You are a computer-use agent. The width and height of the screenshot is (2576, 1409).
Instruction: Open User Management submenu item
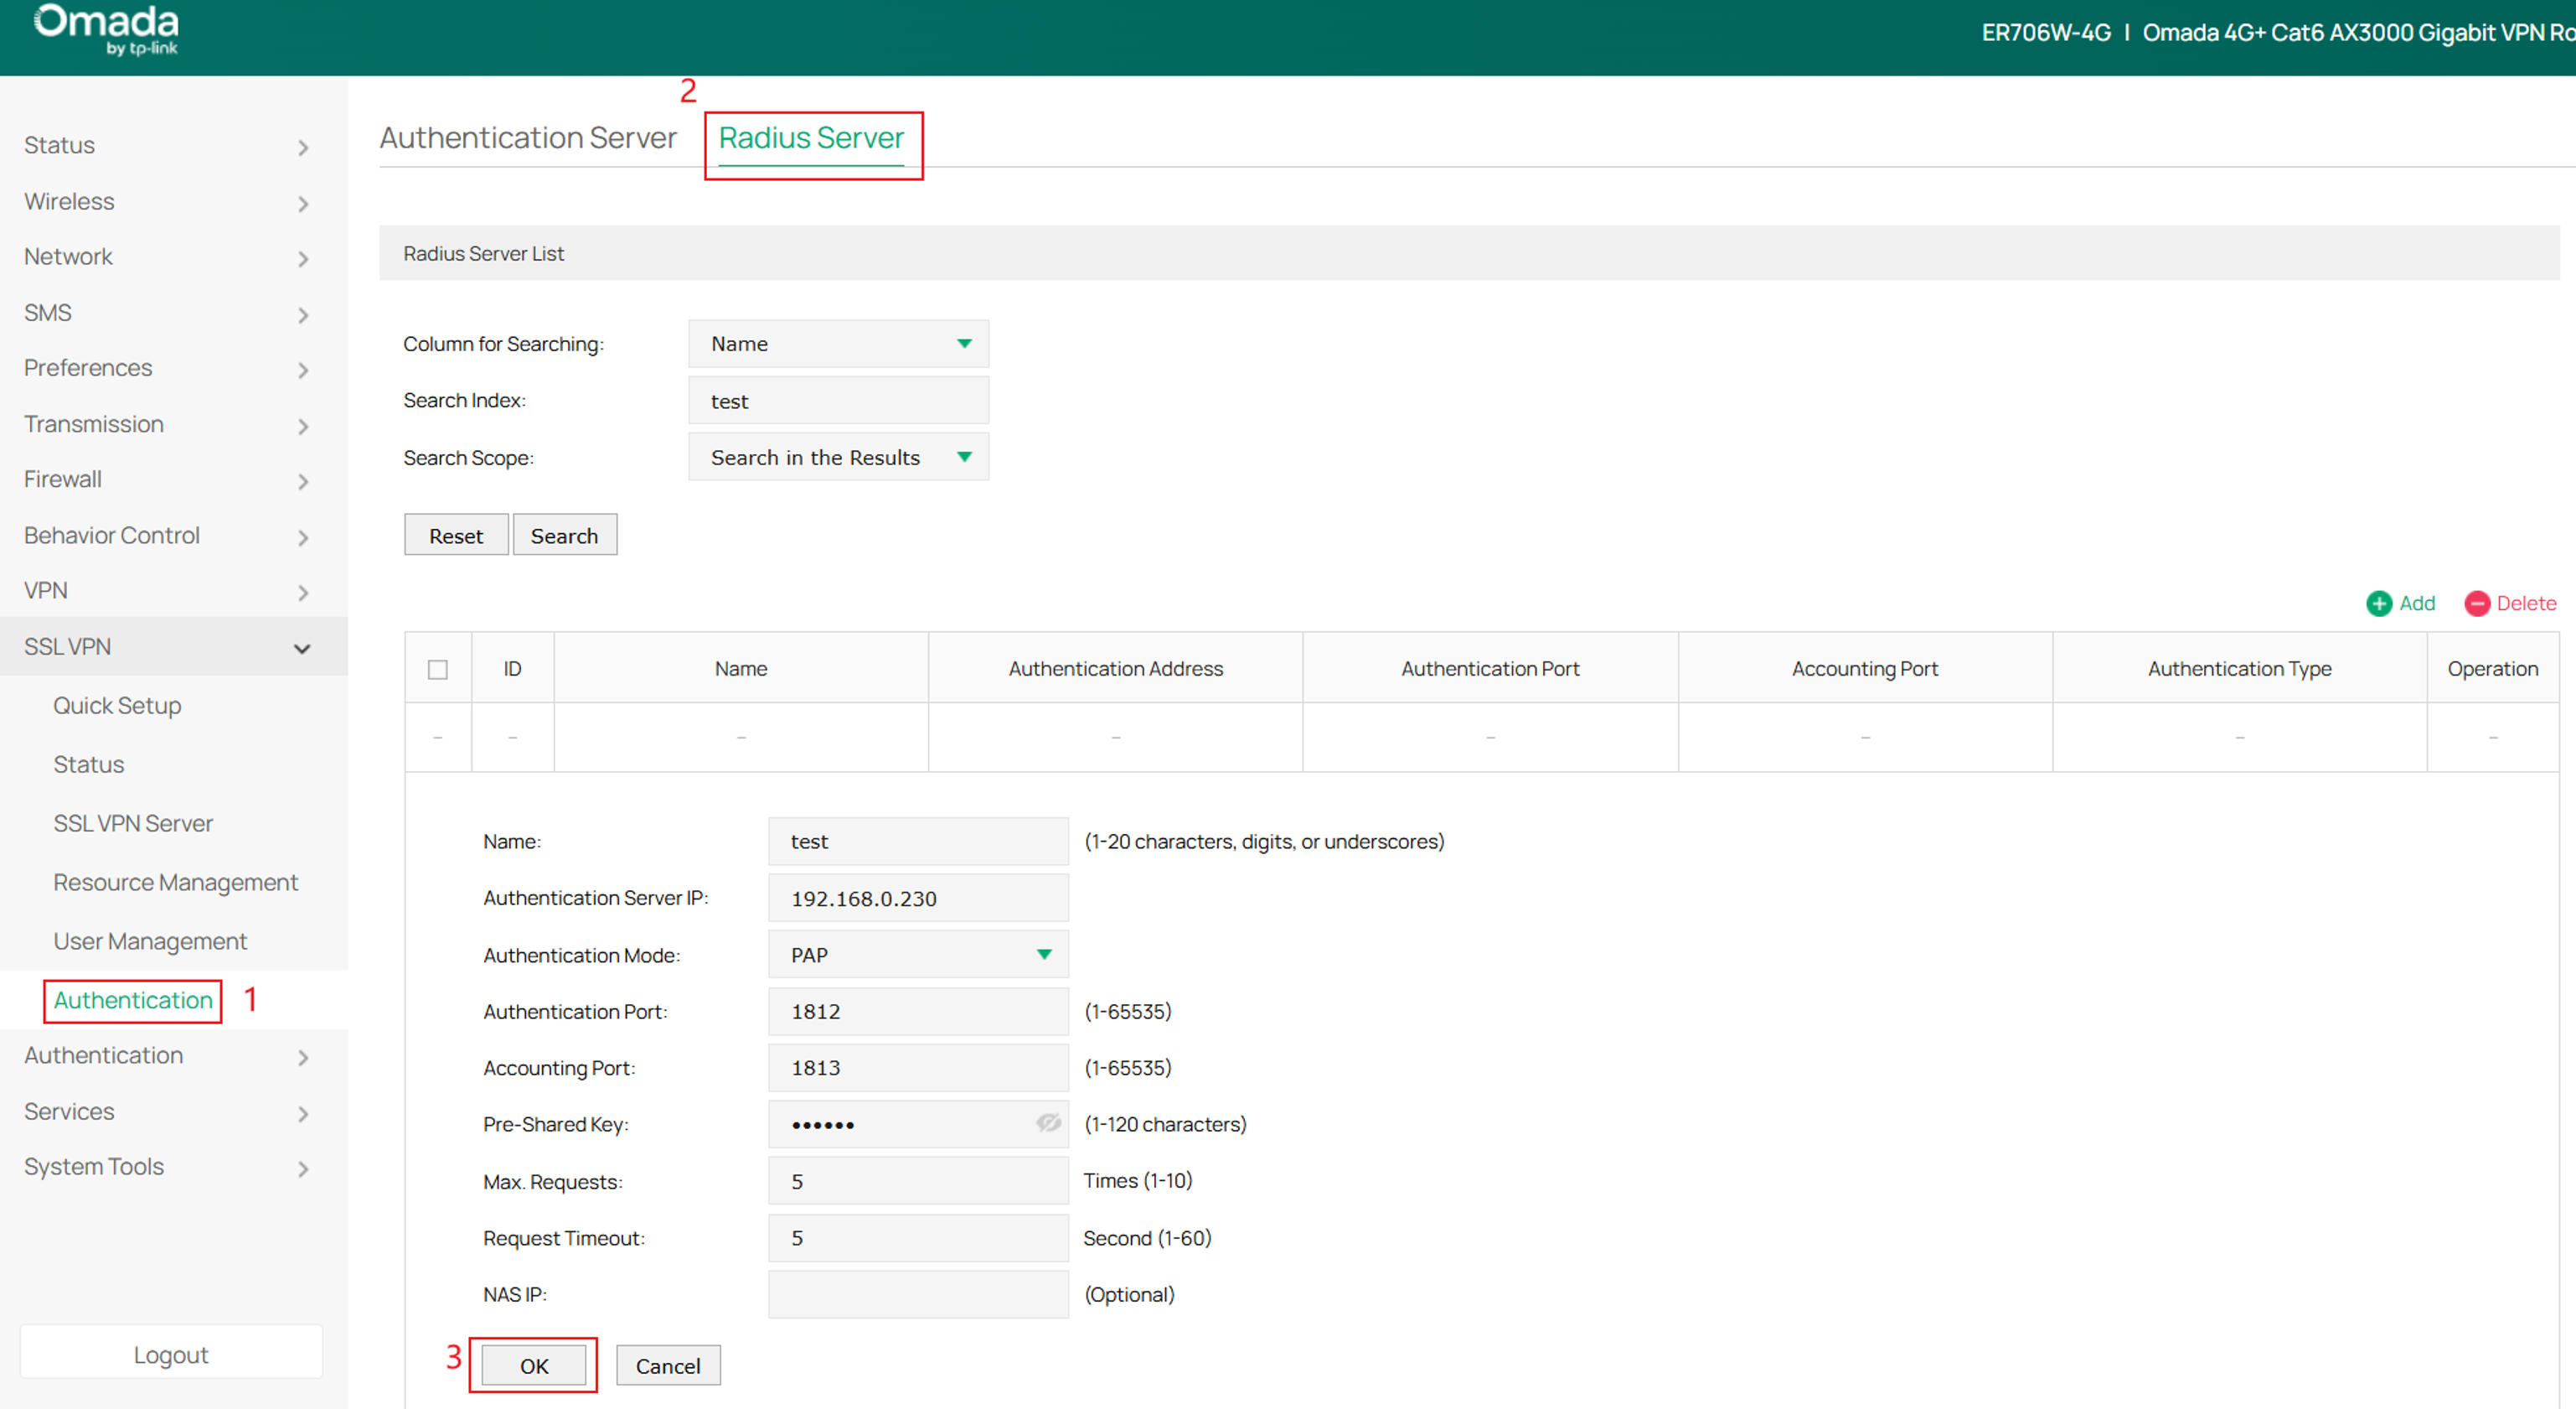[150, 941]
